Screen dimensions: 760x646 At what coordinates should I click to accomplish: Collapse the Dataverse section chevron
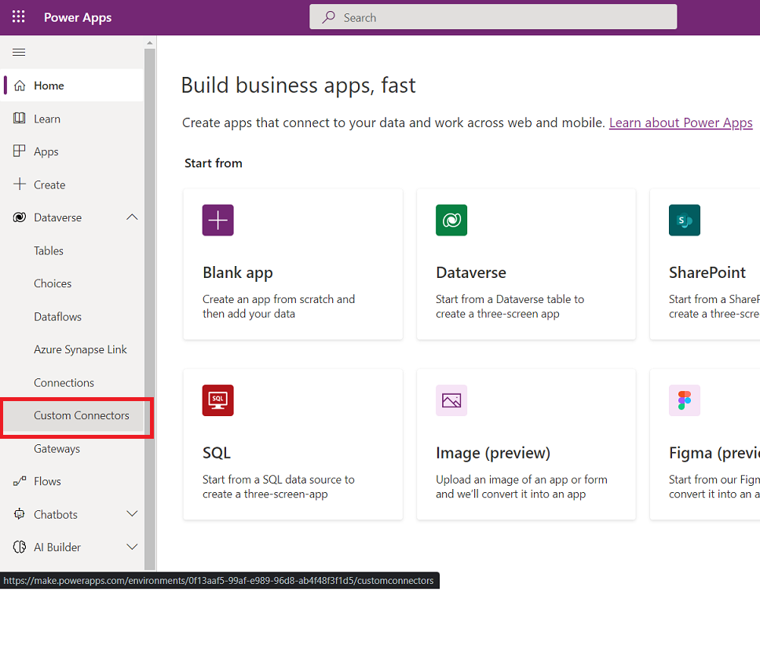click(x=132, y=217)
